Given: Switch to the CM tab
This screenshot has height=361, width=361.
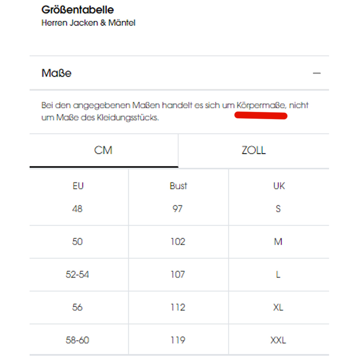Looking at the screenshot, I should (x=104, y=150).
